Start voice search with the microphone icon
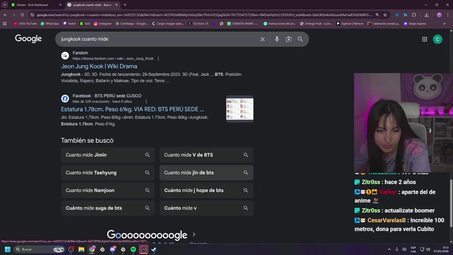The width and height of the screenshot is (453, 255). click(x=277, y=39)
